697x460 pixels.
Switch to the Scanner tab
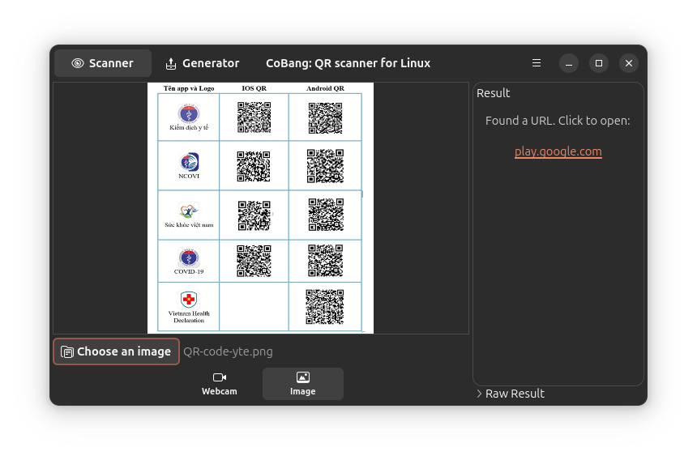[x=103, y=63]
